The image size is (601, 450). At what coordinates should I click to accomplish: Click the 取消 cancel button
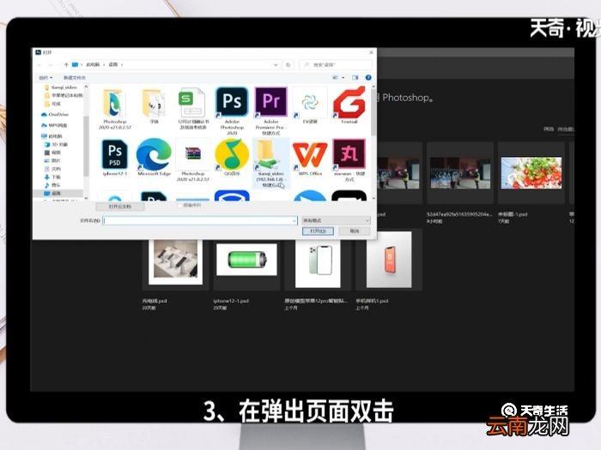(x=355, y=231)
